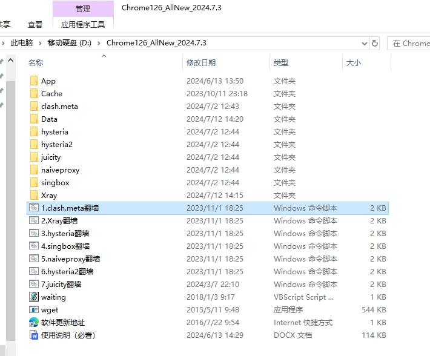The width and height of the screenshot is (430, 356).
Task: Select the juicity folder icon
Action: click(x=34, y=157)
